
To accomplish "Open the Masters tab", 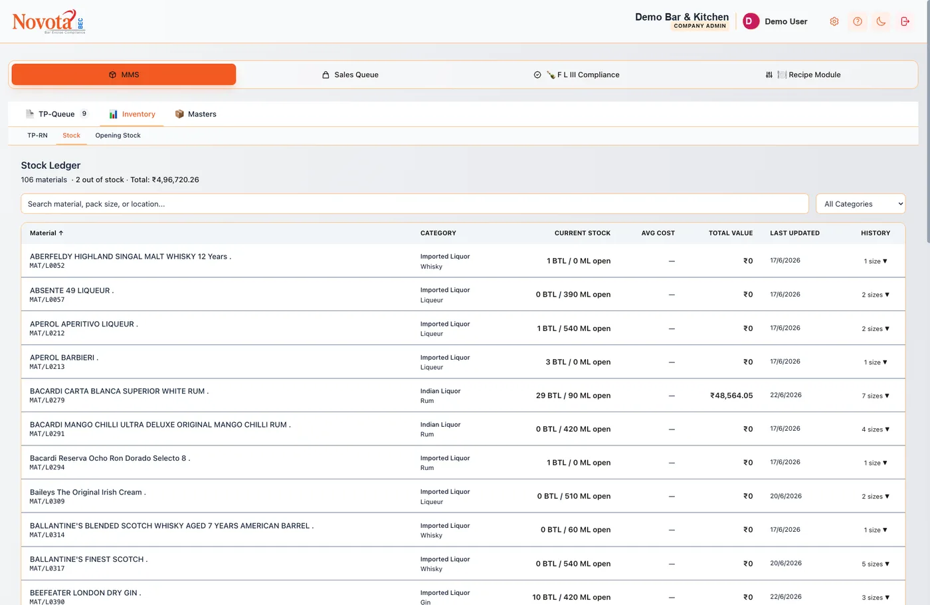I will [196, 114].
